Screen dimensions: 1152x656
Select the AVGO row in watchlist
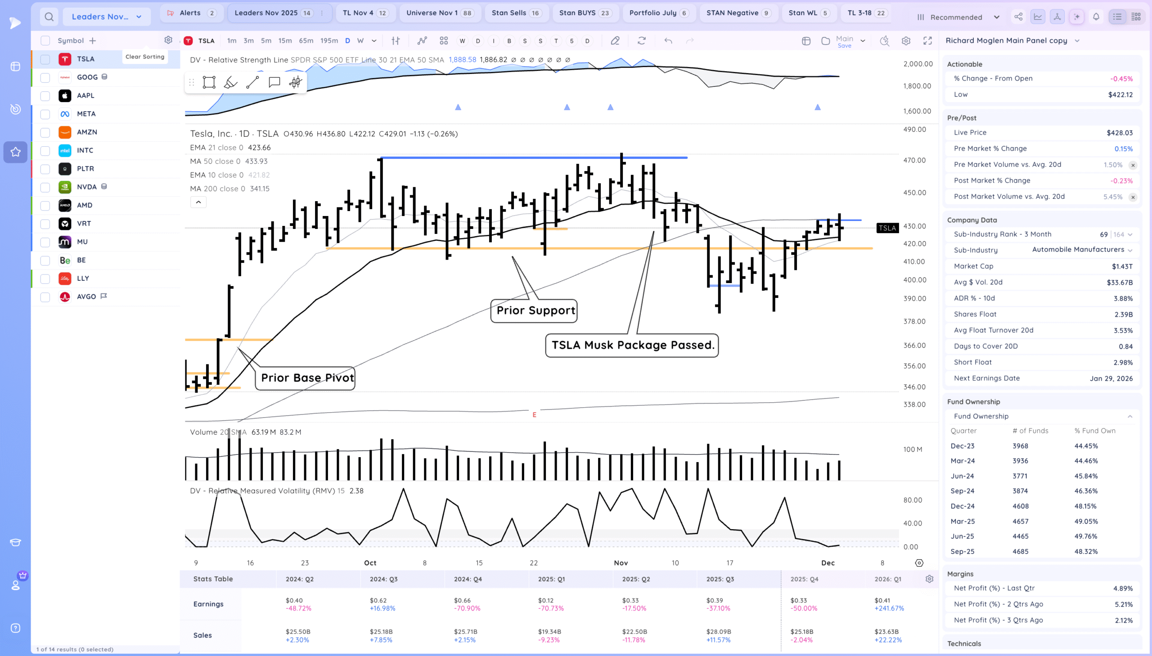tap(86, 297)
